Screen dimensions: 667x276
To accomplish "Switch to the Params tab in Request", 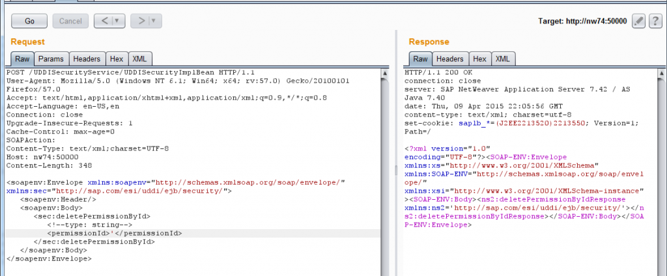I will coord(51,59).
